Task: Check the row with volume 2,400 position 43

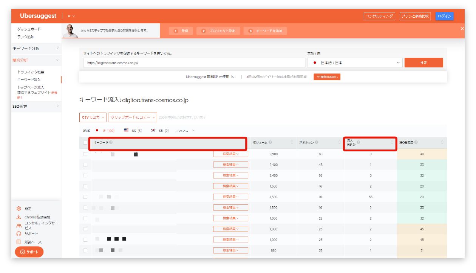Action: (85, 165)
